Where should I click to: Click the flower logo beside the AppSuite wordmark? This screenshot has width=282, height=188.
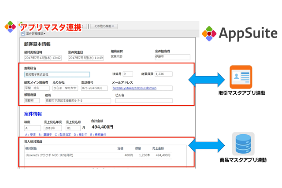209,33
